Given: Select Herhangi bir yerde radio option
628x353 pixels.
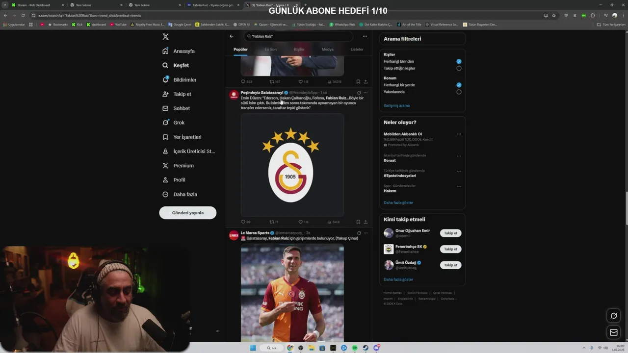Looking at the screenshot, I should (459, 85).
